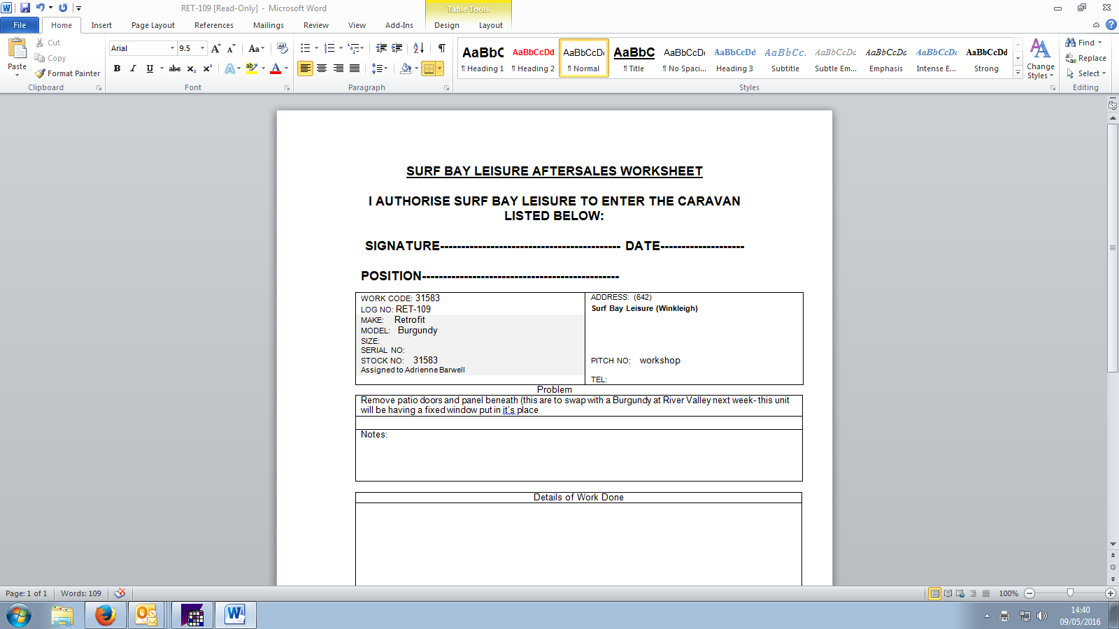
Task: Switch to the References tab
Action: coord(214,25)
